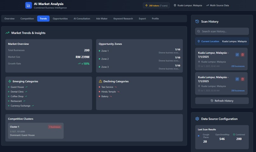Click the Combined checkmark icon
256x152 pixels.
(234, 134)
